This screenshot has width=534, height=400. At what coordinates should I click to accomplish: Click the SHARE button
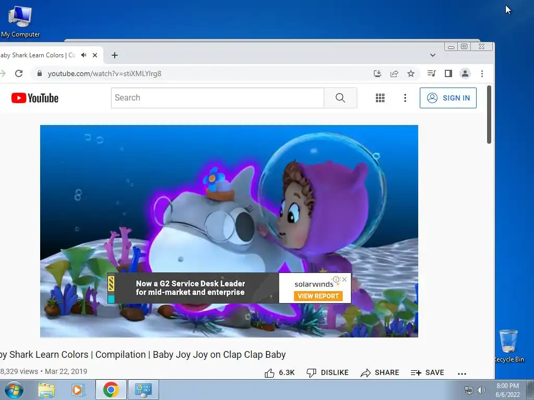(380, 373)
